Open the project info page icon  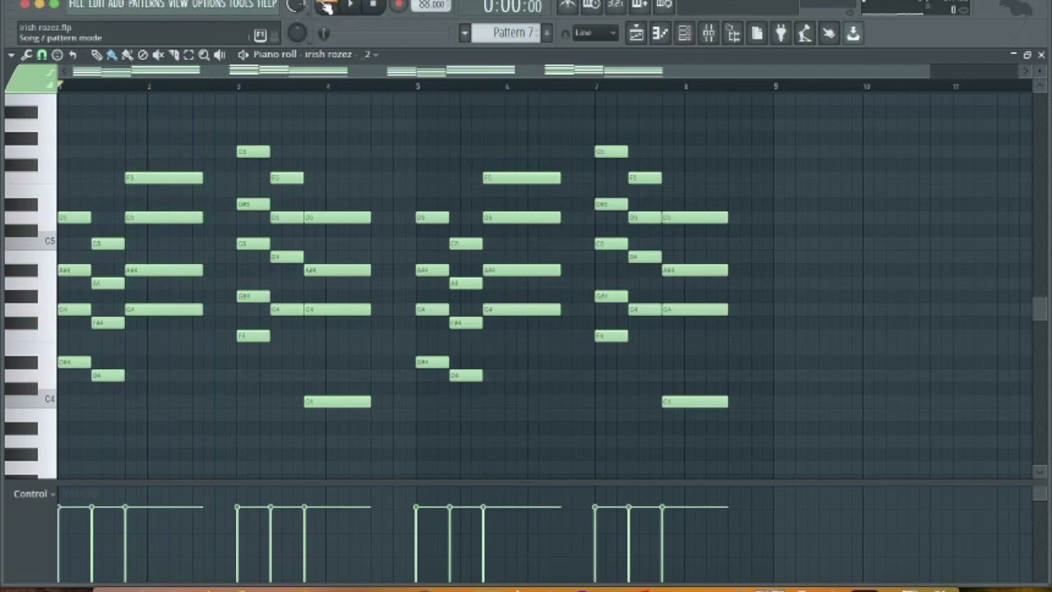757,34
